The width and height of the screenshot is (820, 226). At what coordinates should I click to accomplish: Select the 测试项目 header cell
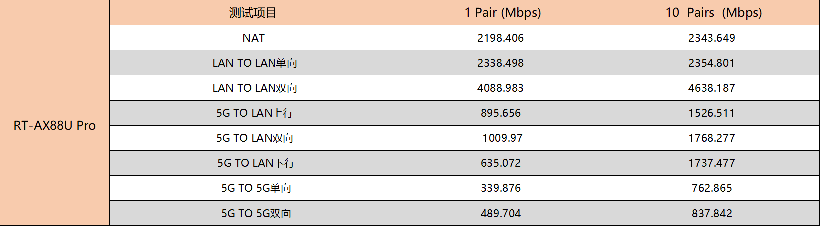(253, 12)
